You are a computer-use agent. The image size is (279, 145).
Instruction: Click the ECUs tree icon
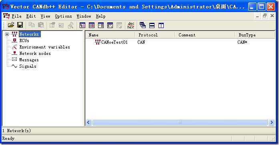point(14,40)
